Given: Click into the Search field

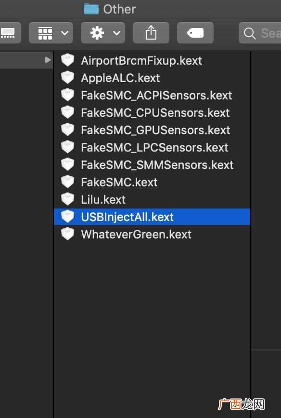Looking at the screenshot, I should click(260, 33).
